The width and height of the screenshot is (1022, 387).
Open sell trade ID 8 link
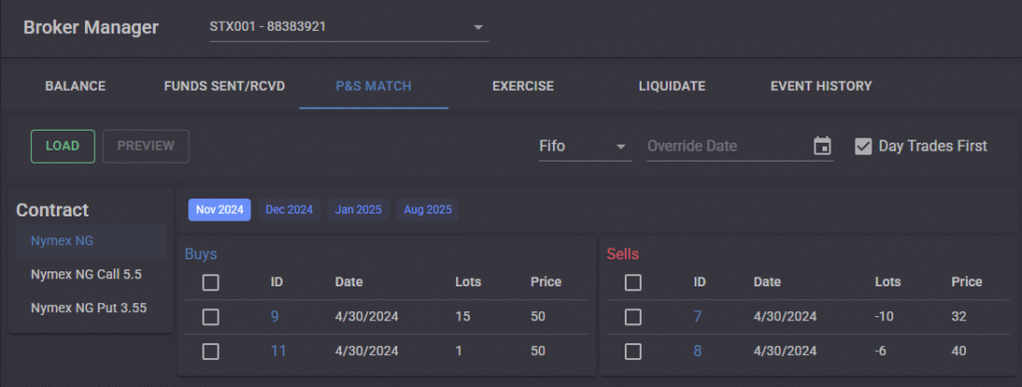[698, 351]
